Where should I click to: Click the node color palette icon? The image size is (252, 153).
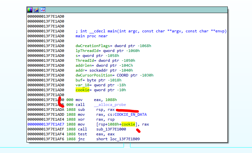pyautogui.click(x=30, y=9)
